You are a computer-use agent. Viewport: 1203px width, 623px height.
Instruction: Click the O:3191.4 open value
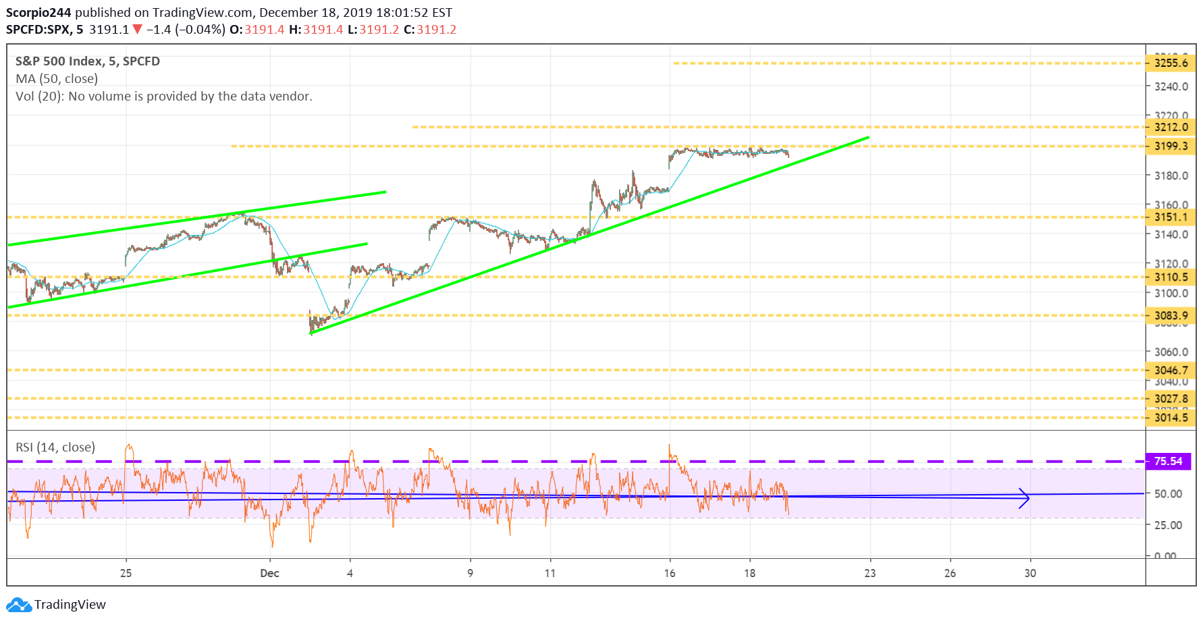[x=257, y=30]
